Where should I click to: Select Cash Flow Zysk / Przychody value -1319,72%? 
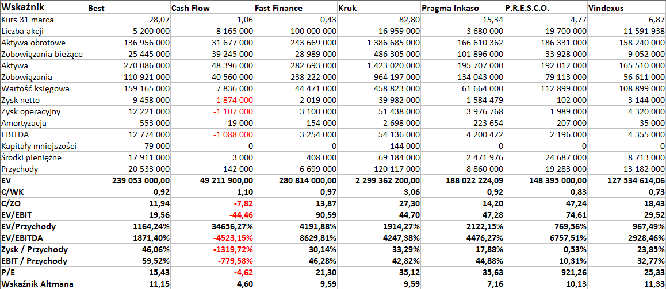point(212,249)
